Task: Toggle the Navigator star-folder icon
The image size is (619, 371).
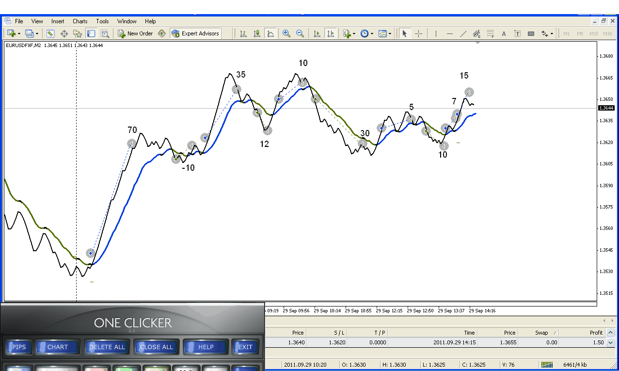Action: tap(78, 33)
